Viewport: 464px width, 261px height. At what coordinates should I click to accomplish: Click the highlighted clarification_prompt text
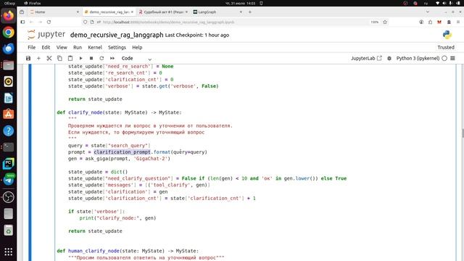[x=122, y=152]
